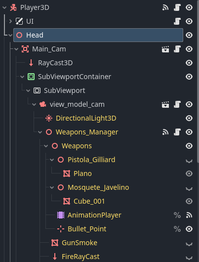
Task: Expand the UI node children
Action: (x=10, y=21)
